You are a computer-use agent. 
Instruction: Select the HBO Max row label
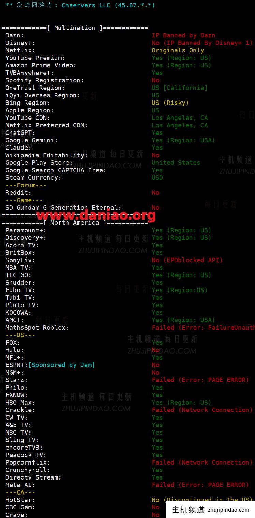20,403
